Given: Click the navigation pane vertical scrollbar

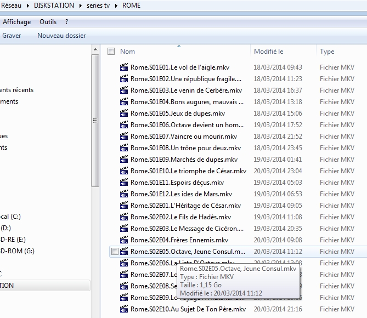Looking at the screenshot, I should [95, 122].
